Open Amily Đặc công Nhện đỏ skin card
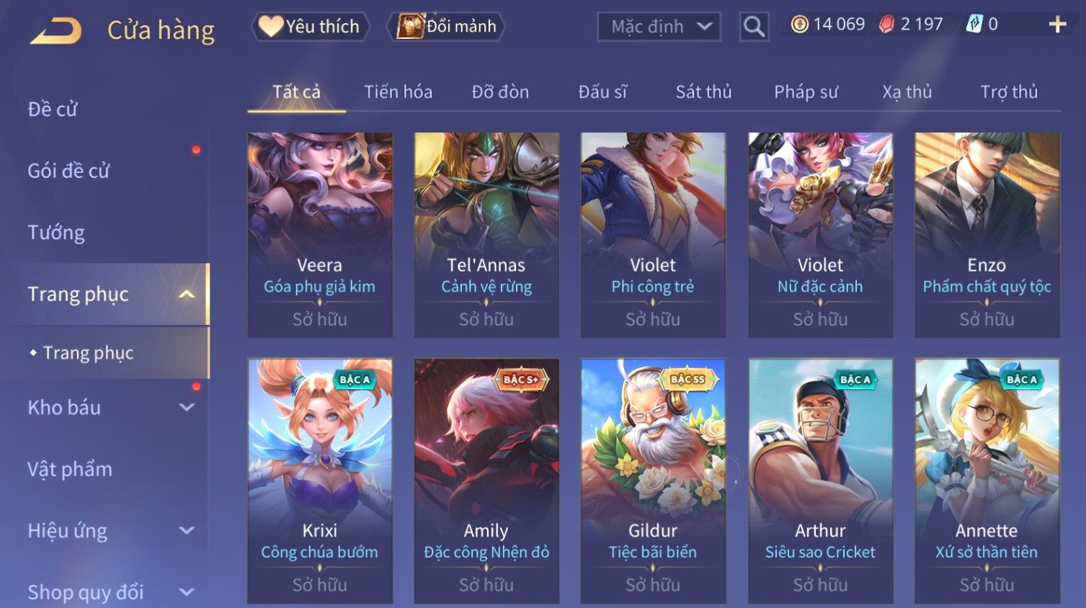 pyautogui.click(x=486, y=480)
